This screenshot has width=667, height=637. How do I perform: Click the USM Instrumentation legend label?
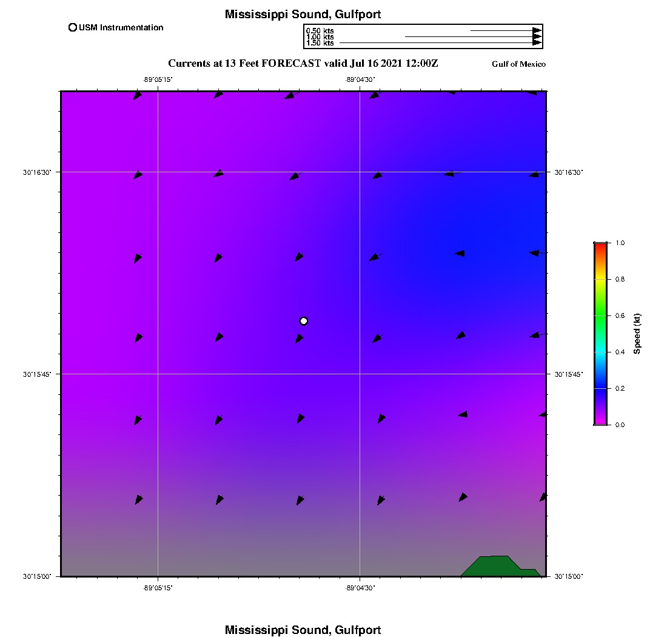click(x=121, y=27)
